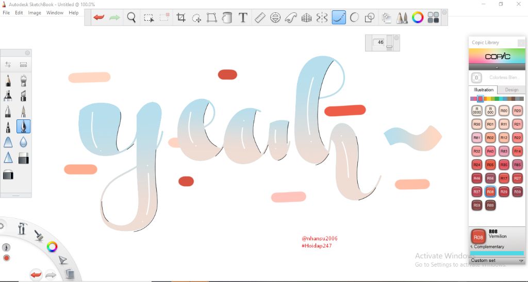Select the Colorless Blender marker
Image resolution: width=528 pixels, height=282 pixels.
tap(476, 78)
